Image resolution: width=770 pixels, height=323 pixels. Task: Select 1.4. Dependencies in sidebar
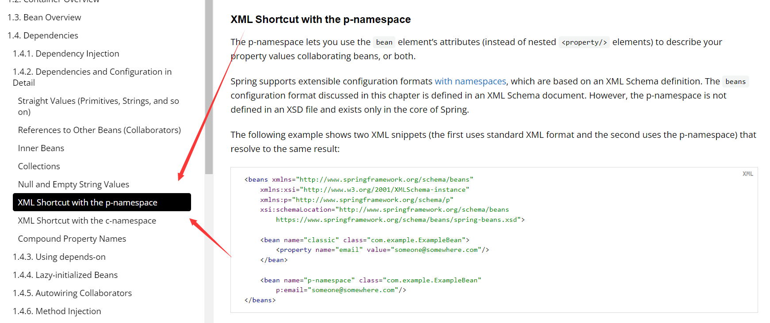click(43, 35)
